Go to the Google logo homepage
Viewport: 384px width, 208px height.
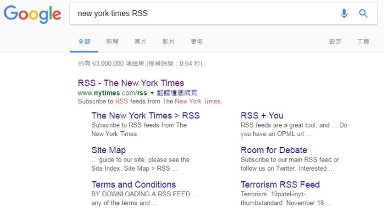tap(33, 14)
